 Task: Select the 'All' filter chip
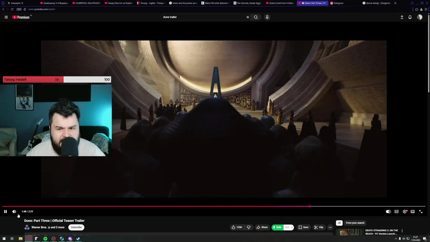point(339,223)
